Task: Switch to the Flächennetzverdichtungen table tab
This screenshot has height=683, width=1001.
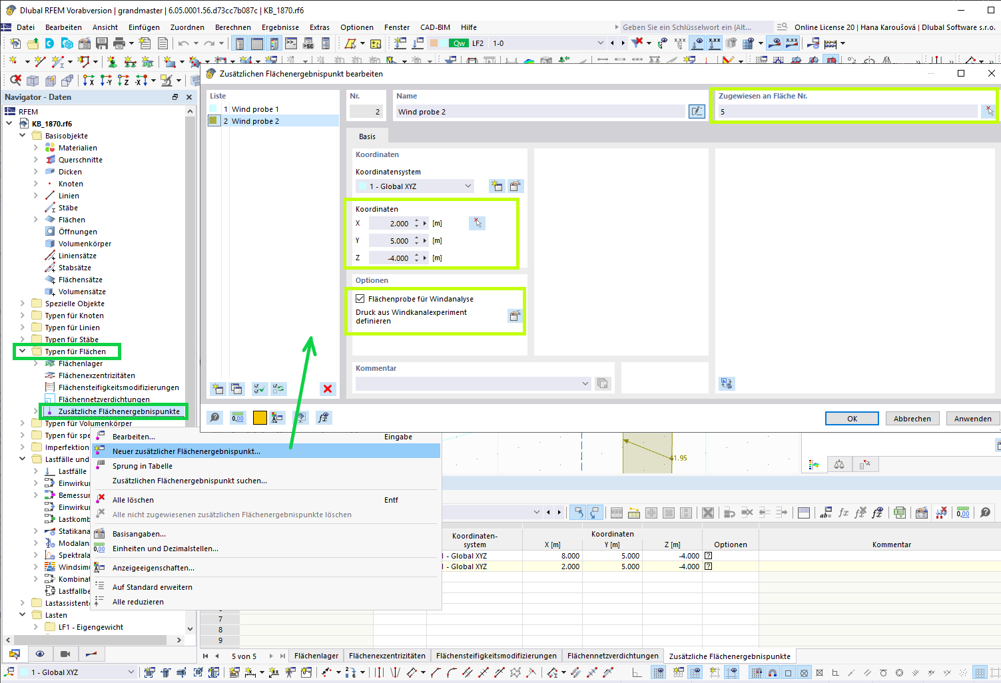Action: [x=613, y=656]
